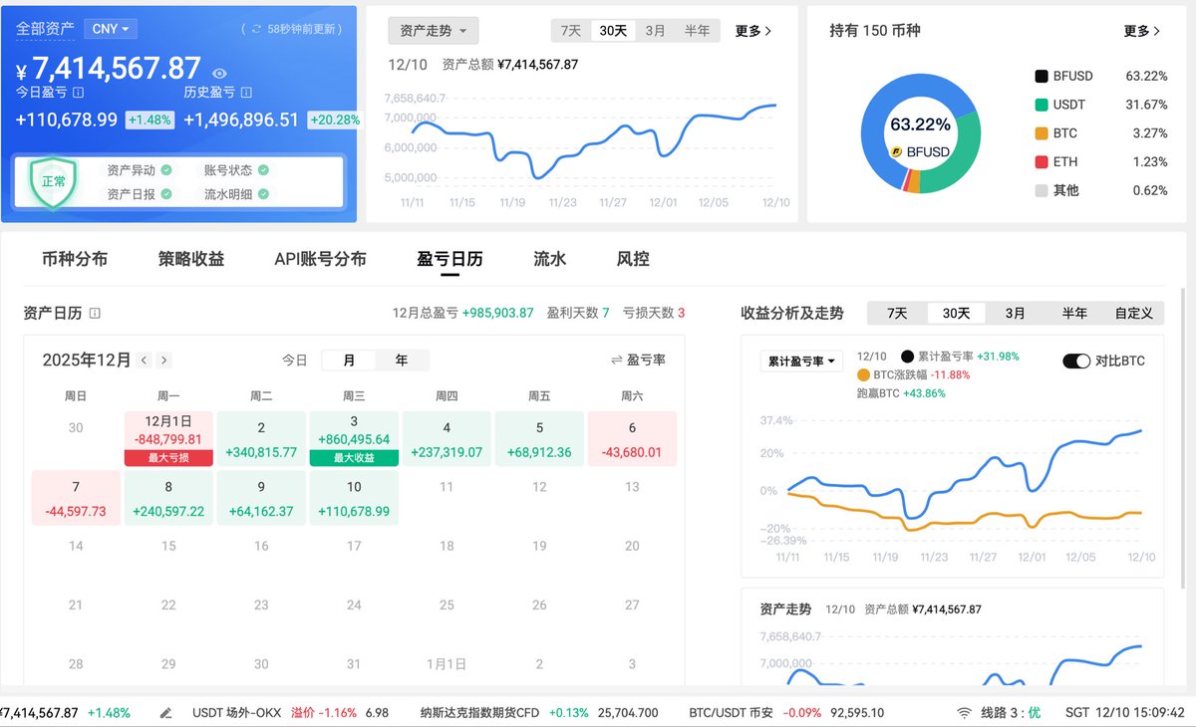The width and height of the screenshot is (1196, 727).
Task: Click black BFUSD legend swatch
Action: coord(1042,76)
